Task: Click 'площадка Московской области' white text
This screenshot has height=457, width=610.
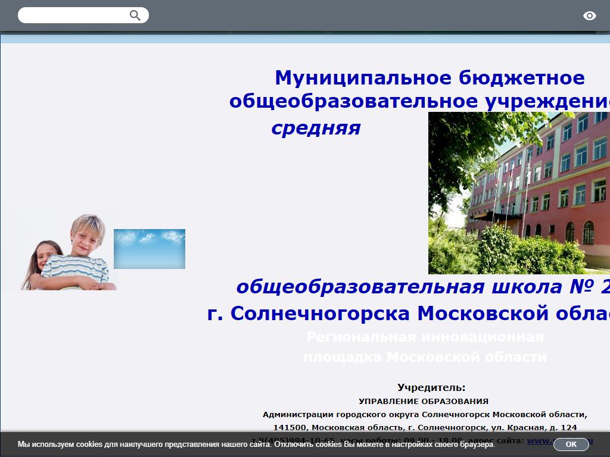Action: coord(425,357)
